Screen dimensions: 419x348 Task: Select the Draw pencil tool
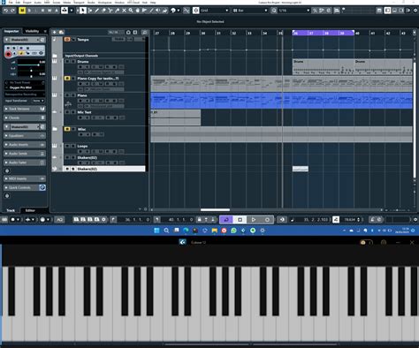pyautogui.click(x=96, y=11)
